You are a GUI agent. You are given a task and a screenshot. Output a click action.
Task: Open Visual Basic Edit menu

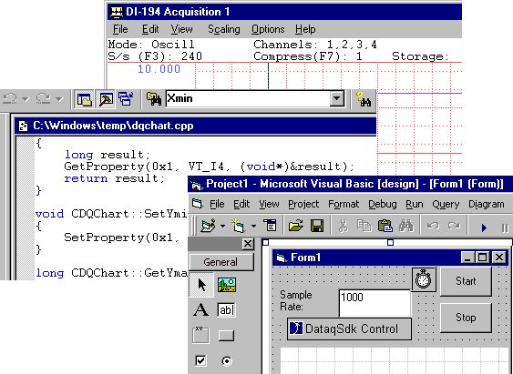pyautogui.click(x=241, y=204)
